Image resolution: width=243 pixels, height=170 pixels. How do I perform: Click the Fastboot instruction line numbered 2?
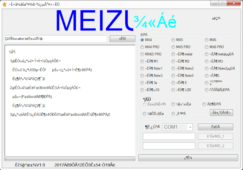point(45,88)
